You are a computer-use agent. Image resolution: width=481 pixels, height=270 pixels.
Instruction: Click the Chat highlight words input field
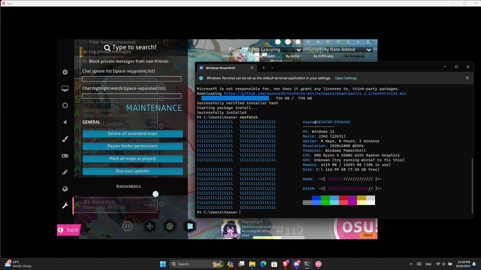coord(132,96)
